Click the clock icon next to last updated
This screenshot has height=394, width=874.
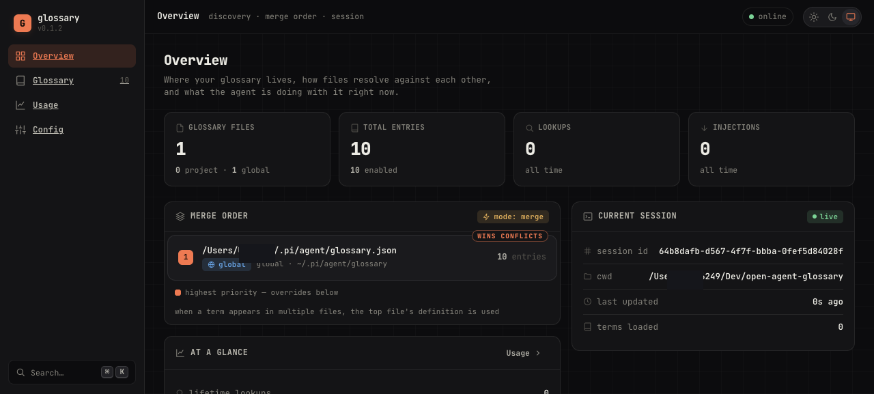tap(587, 302)
